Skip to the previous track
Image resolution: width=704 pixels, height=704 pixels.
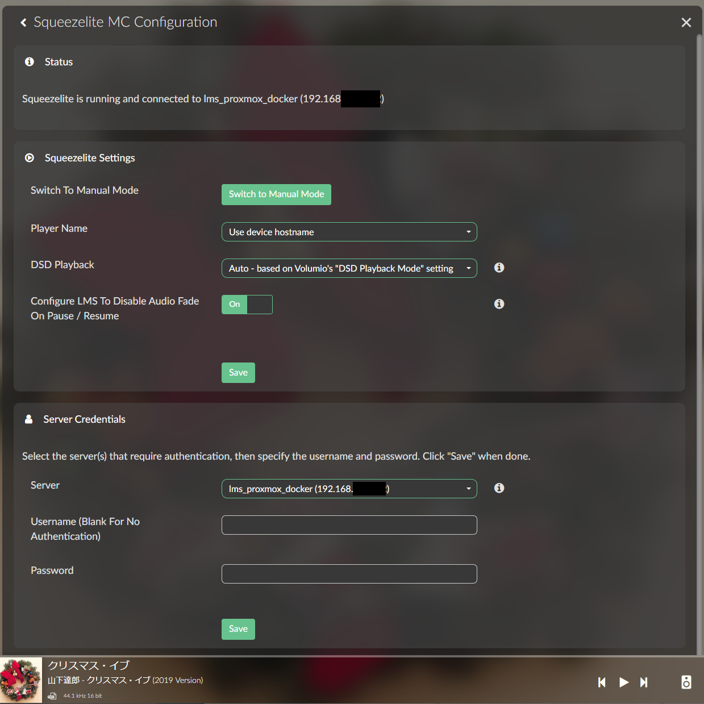602,682
